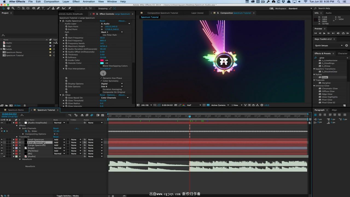This screenshot has height=197, width=350.
Task: Select the Puppet Pin tool
Action: tap(70, 8)
